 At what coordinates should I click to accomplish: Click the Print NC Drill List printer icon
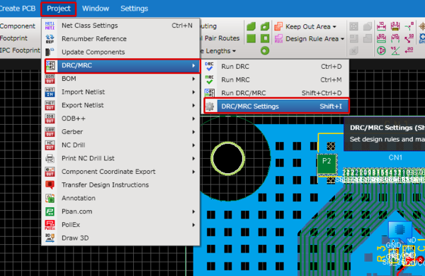tap(50, 158)
